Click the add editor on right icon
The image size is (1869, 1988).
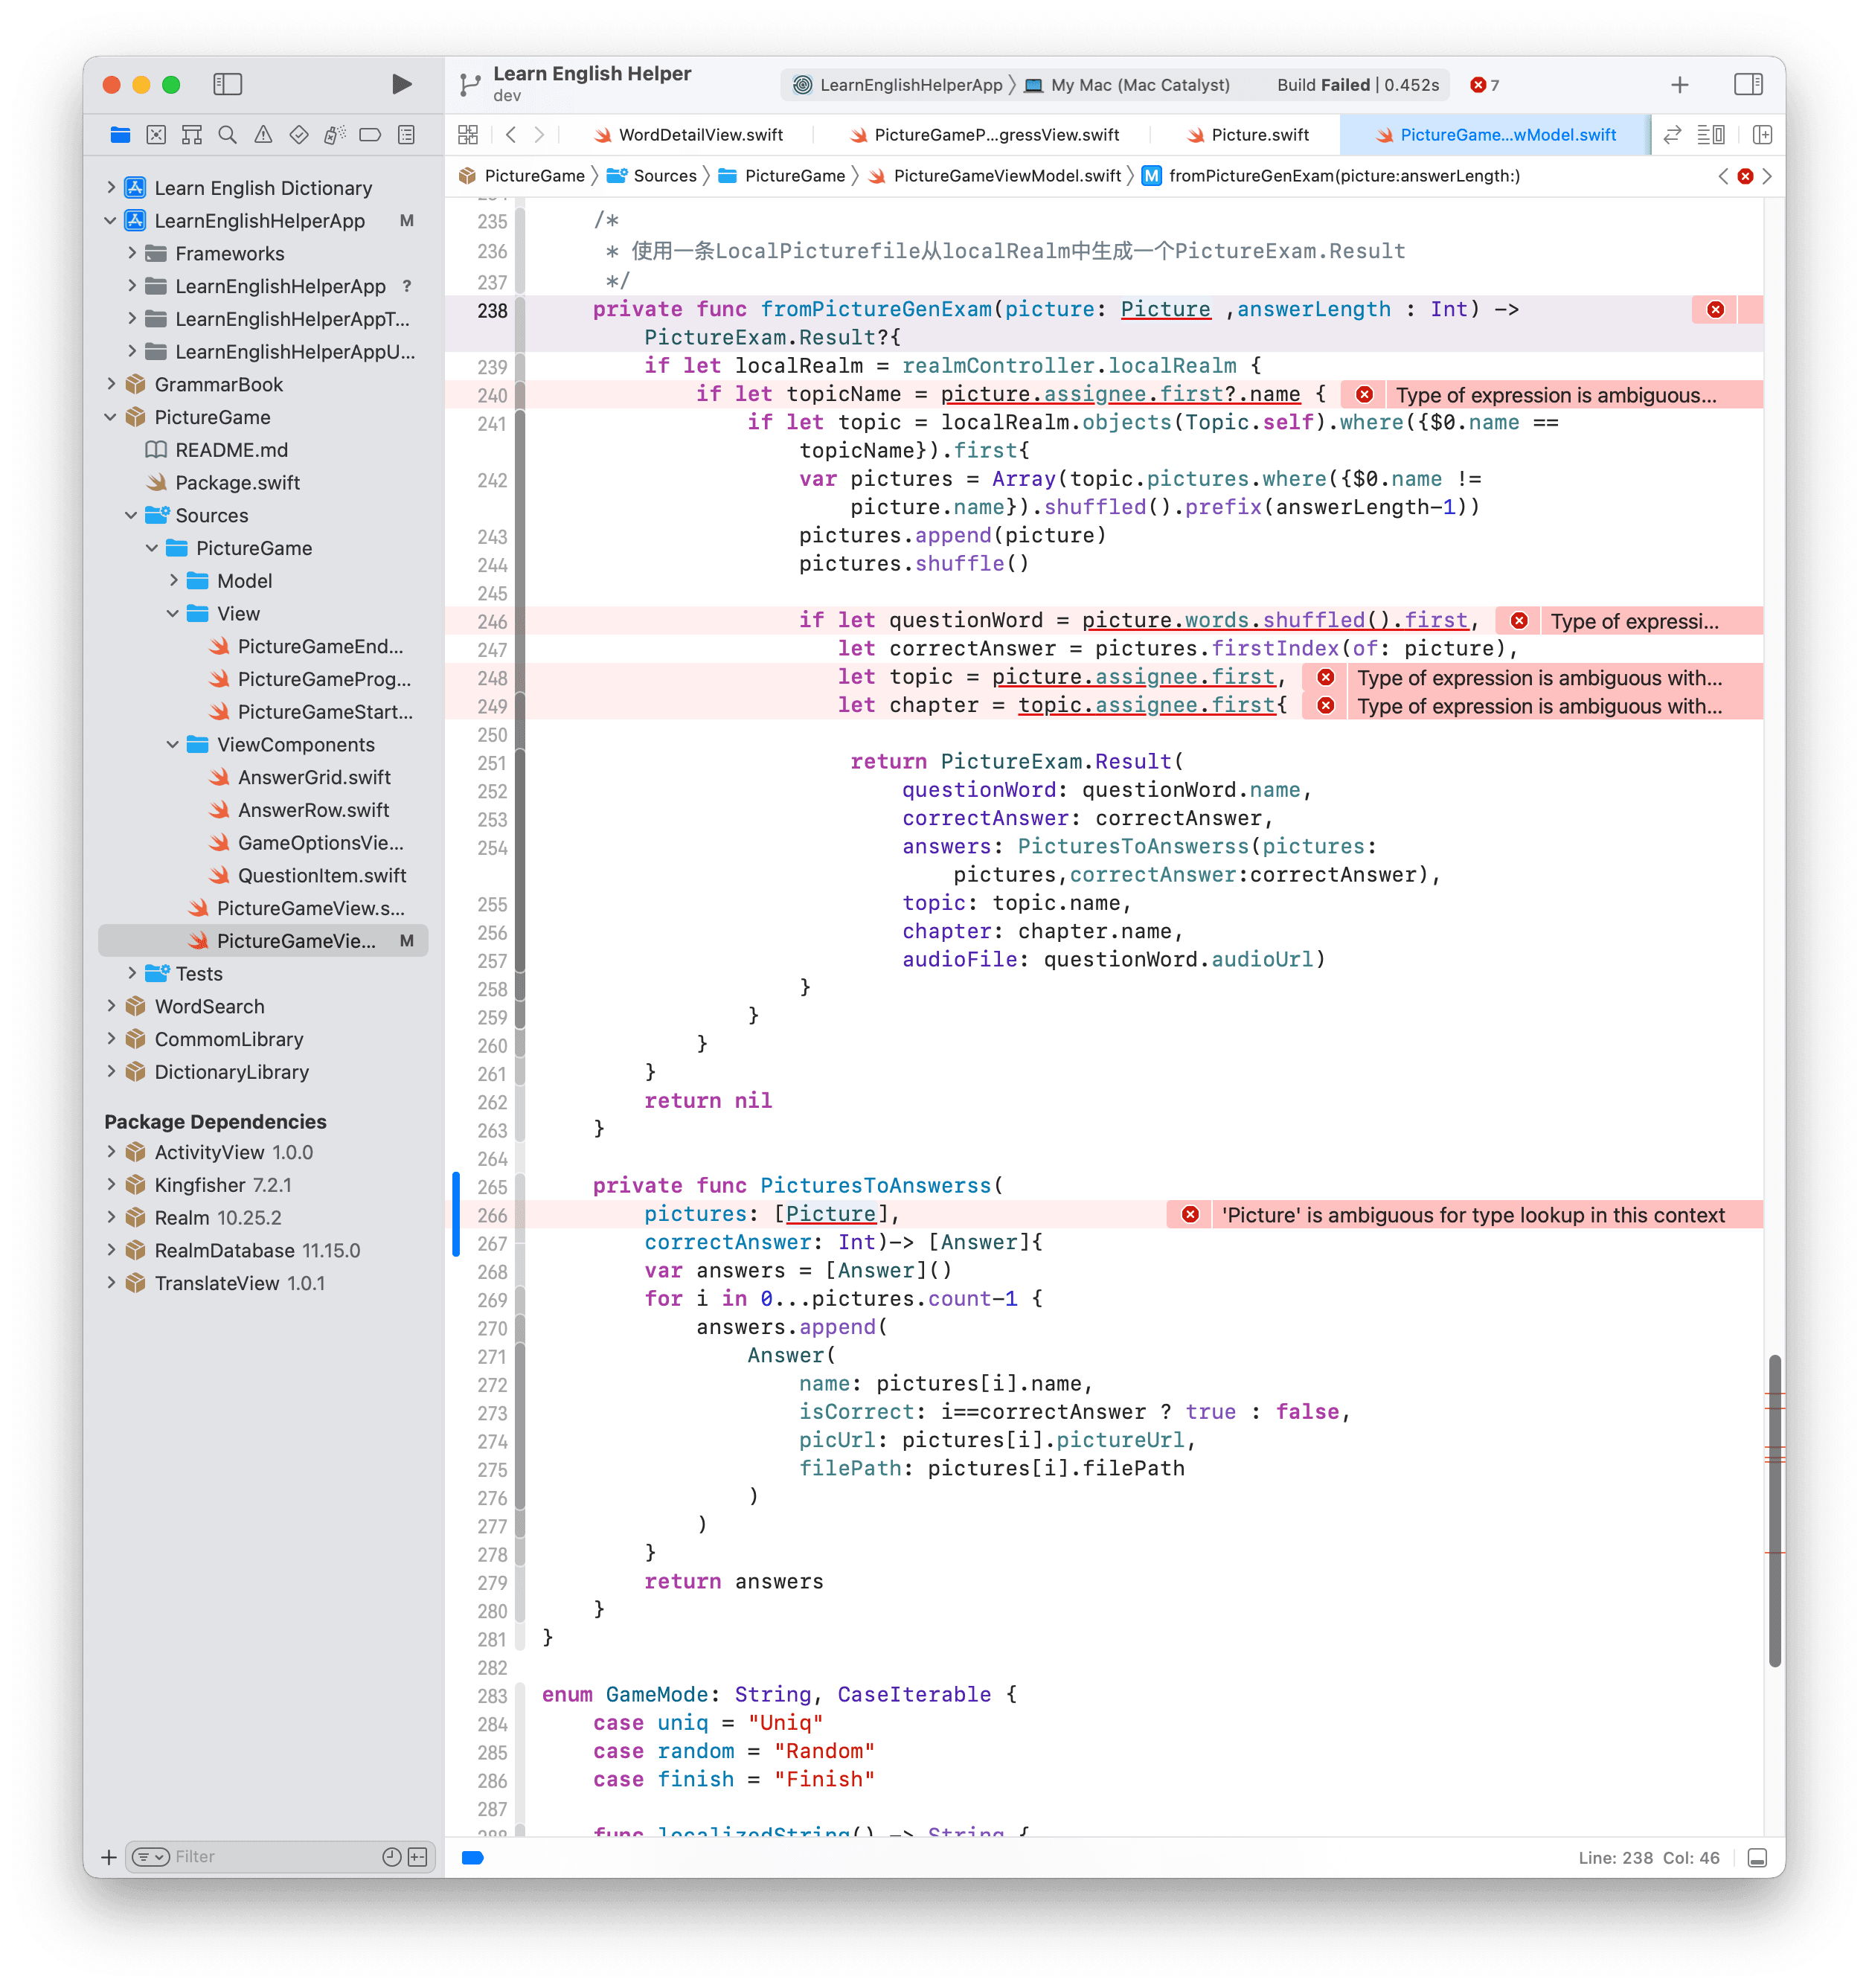[1762, 135]
